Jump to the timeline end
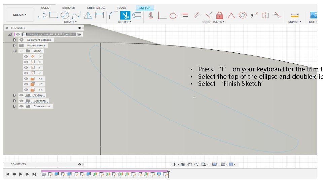The height and width of the screenshot is (181, 323). pyautogui.click(x=34, y=174)
